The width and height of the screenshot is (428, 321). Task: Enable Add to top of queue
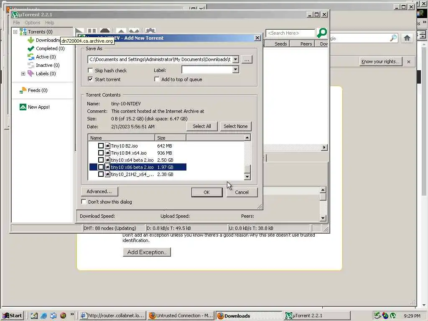pyautogui.click(x=157, y=79)
